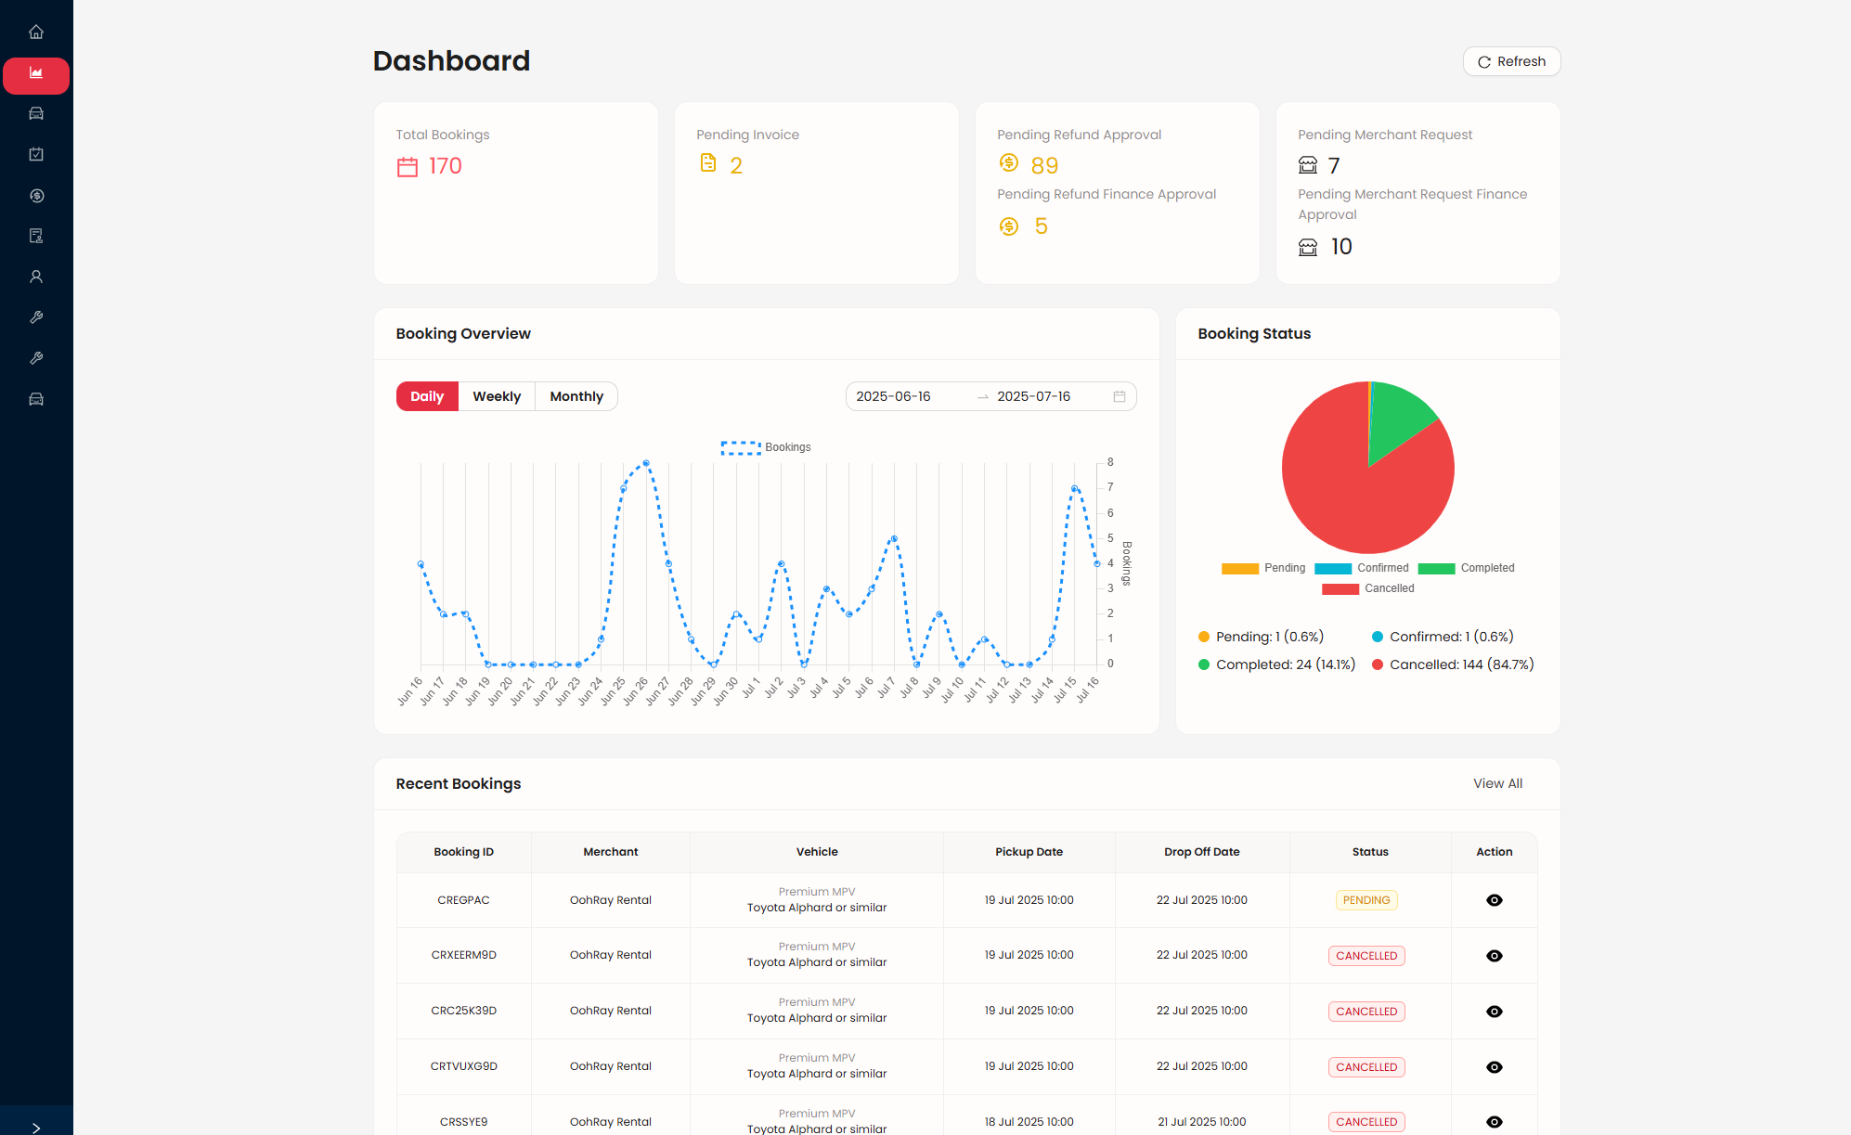The height and width of the screenshot is (1135, 1851).
Task: Toggle Pending legend item in pie chart
Action: click(1263, 568)
